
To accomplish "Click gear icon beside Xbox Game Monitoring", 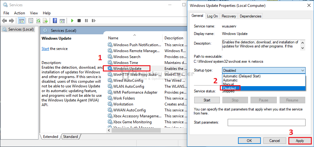I will (110, 122).
